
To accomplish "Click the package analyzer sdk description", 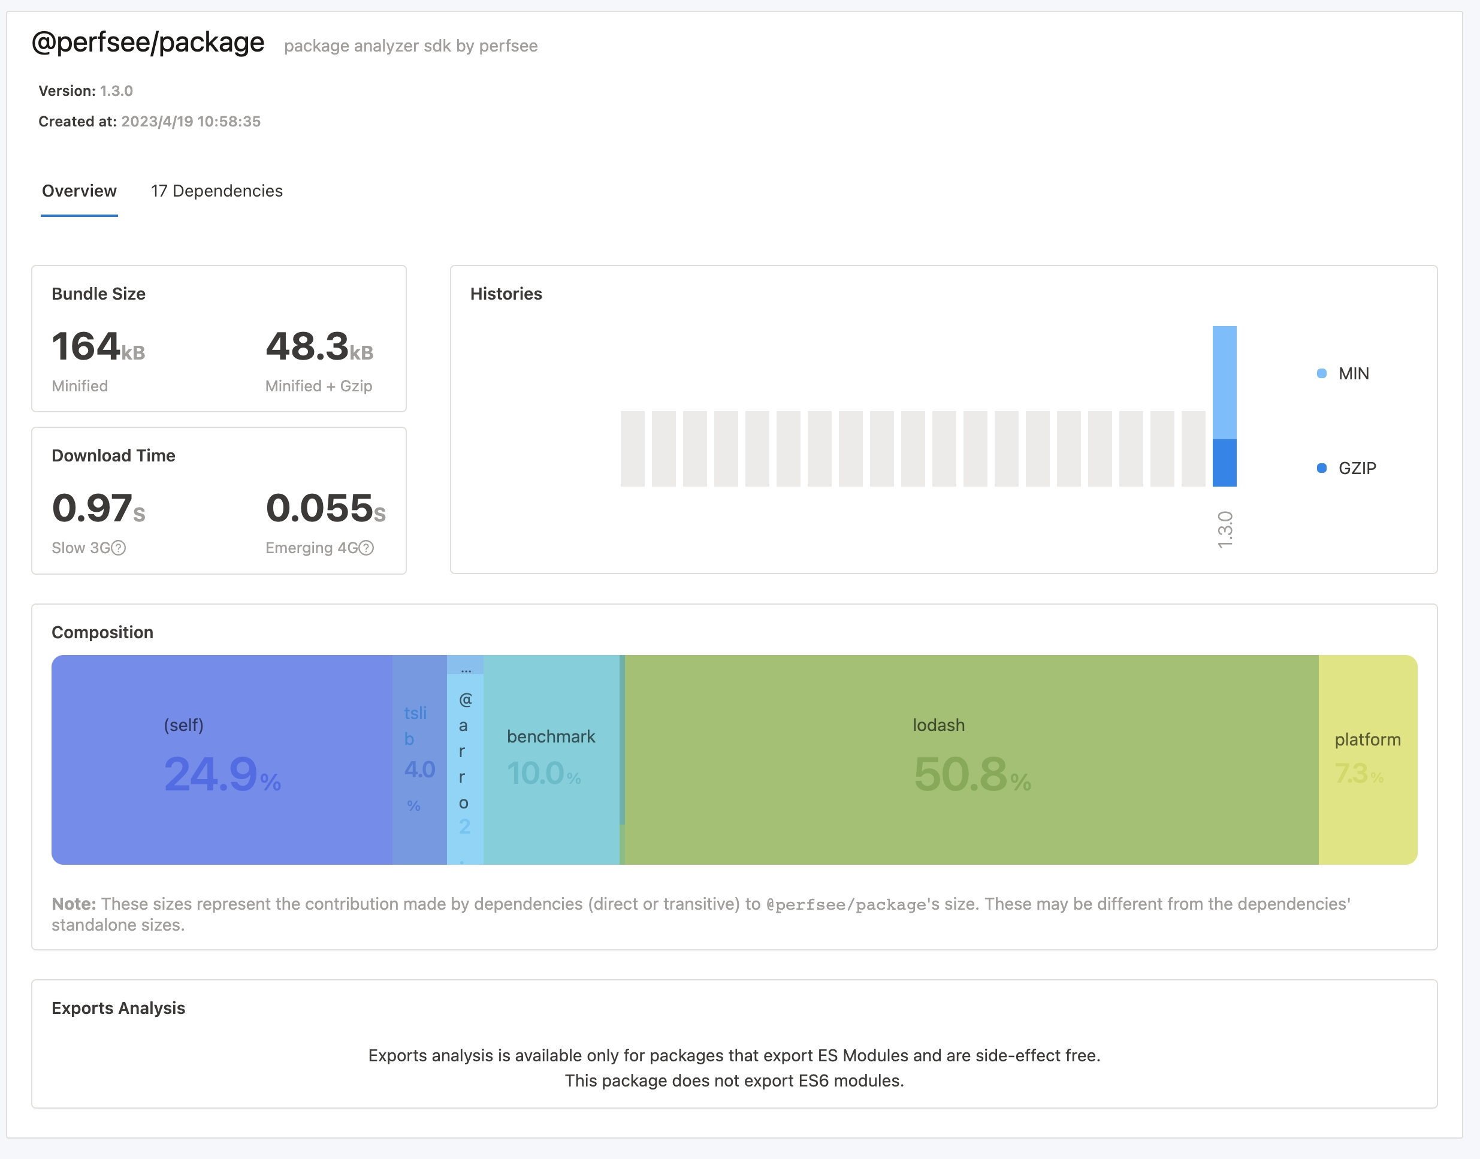I will 410,46.
